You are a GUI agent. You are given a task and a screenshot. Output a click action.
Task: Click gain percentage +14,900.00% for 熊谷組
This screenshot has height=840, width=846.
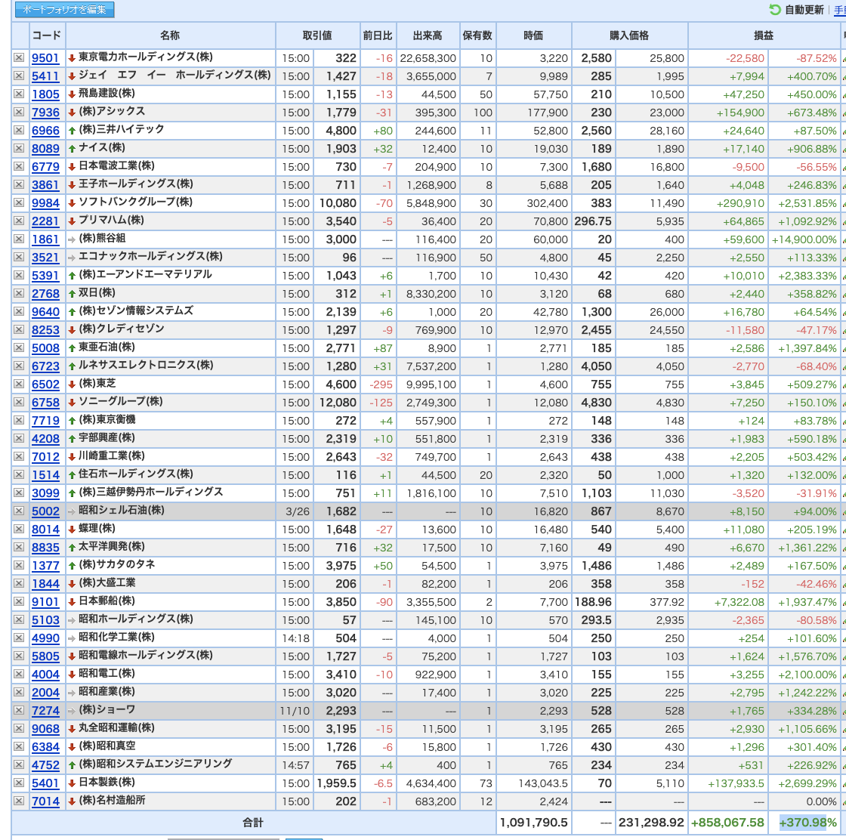click(804, 239)
